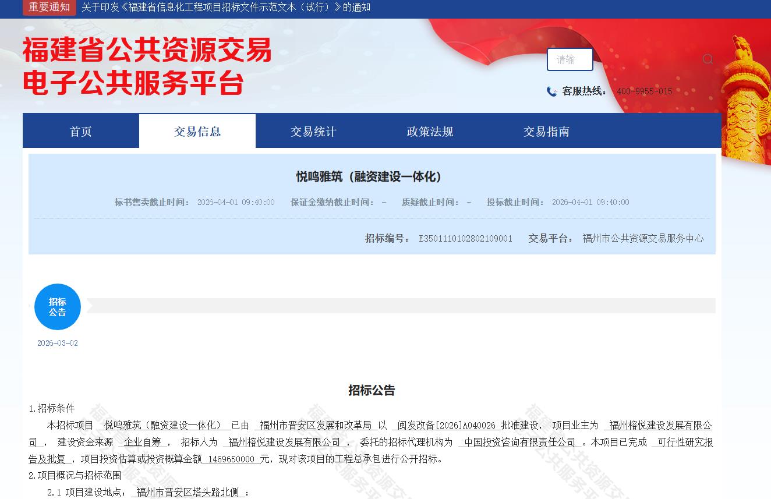Viewport: 771px width, 499px height.
Task: Open the 交易统计 navigation tab
Action: coord(314,132)
